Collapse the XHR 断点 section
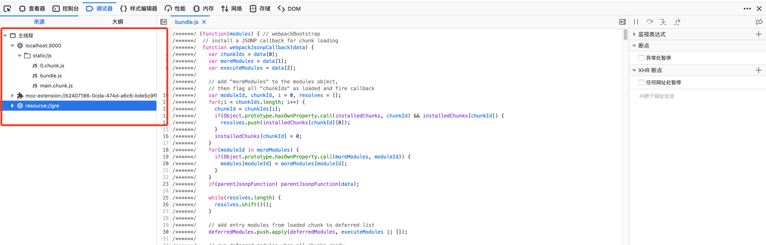This screenshot has height=245, width=766. (634, 70)
